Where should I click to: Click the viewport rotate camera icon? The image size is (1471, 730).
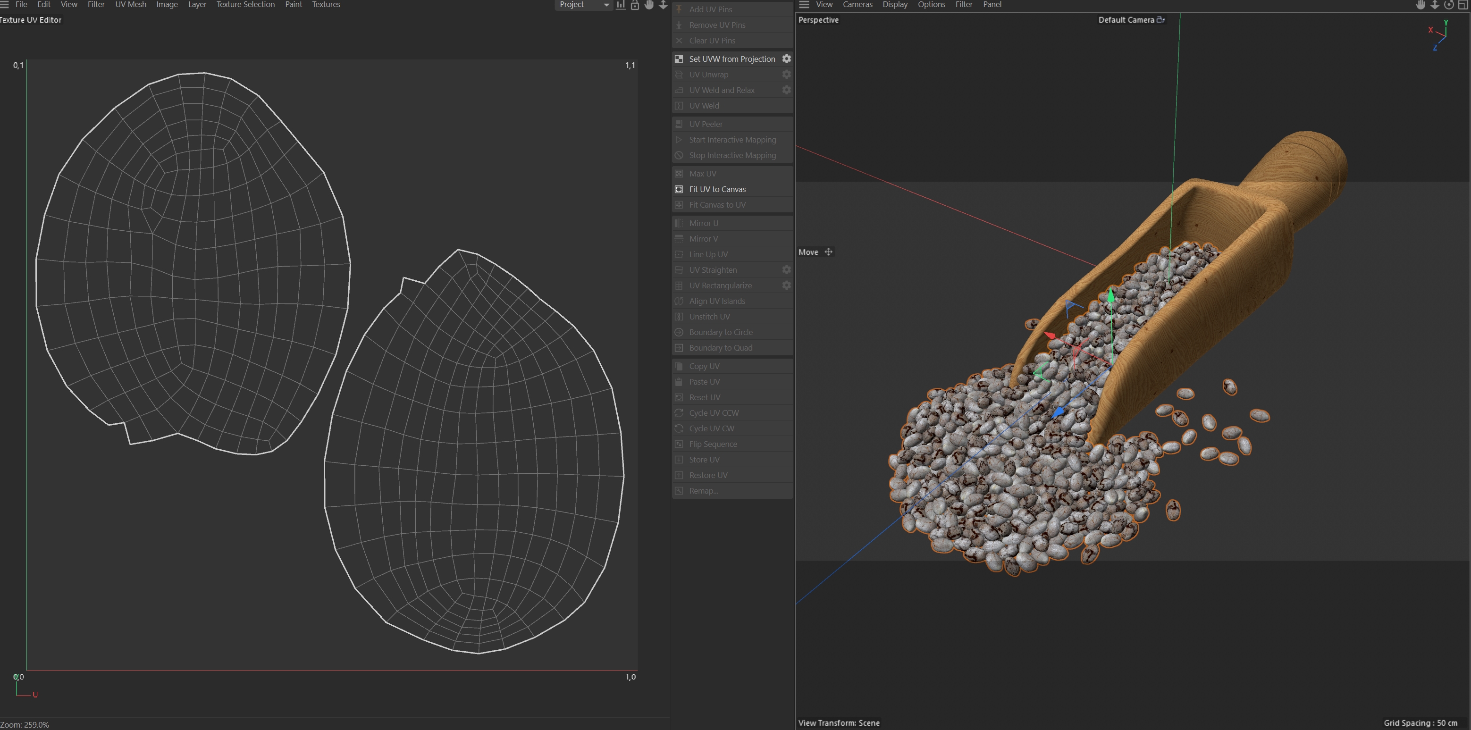[x=1449, y=5]
